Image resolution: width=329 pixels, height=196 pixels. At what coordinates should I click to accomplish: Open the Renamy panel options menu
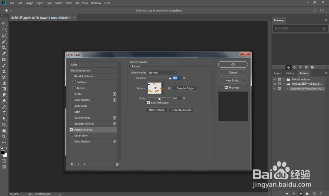pyautogui.click(x=326, y=20)
